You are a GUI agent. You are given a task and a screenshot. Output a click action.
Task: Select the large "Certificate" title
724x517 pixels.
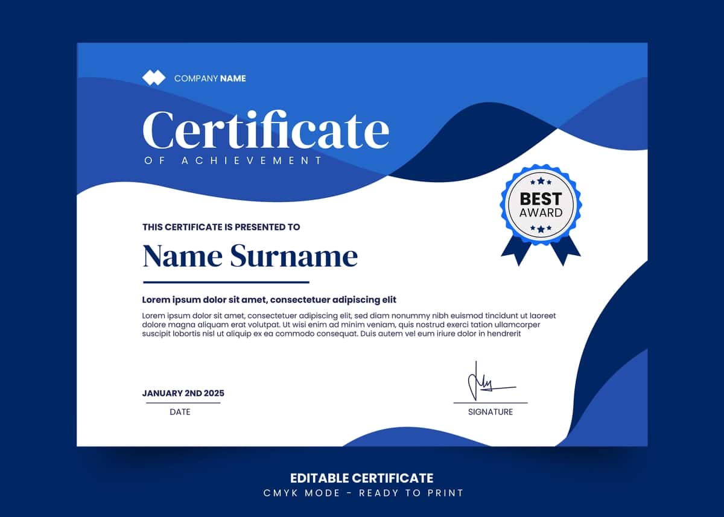tap(266, 129)
